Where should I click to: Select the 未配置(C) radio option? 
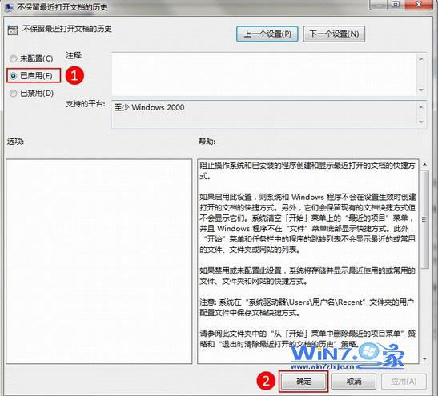pyautogui.click(x=31, y=58)
